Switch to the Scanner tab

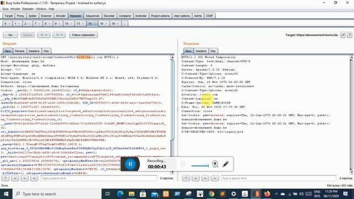tap(46, 16)
